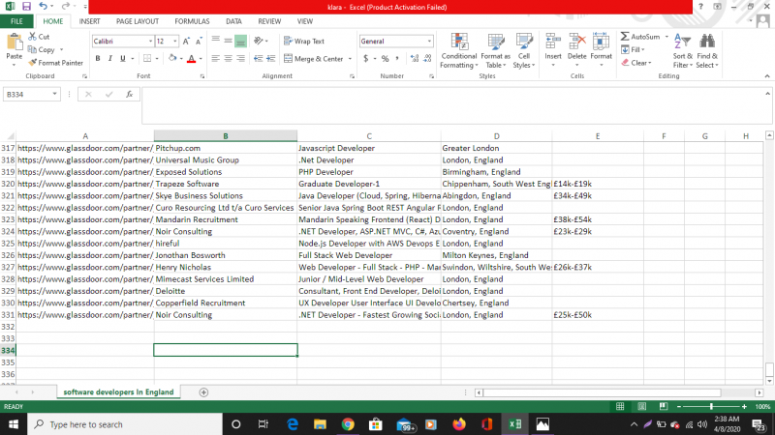Open the Borders tool icon
The width and height of the screenshot is (775, 435).
pyautogui.click(x=147, y=58)
